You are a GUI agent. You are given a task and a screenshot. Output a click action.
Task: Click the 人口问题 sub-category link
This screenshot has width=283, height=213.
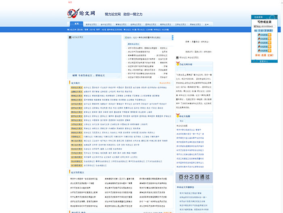tap(108, 149)
